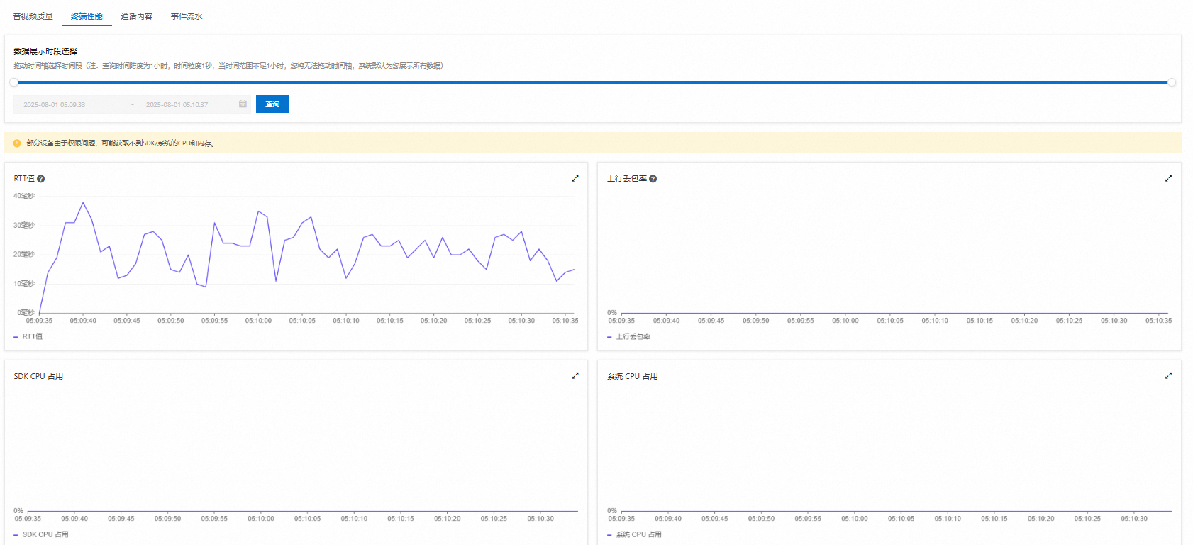Screen dimensions: 1193x545
Task: Expand the RTT值 chart to fullscreen
Action: pos(575,178)
